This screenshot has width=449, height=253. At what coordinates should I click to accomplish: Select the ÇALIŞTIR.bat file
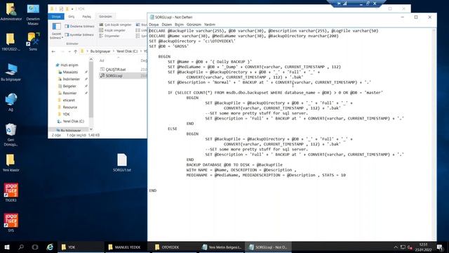pyautogui.click(x=113, y=70)
